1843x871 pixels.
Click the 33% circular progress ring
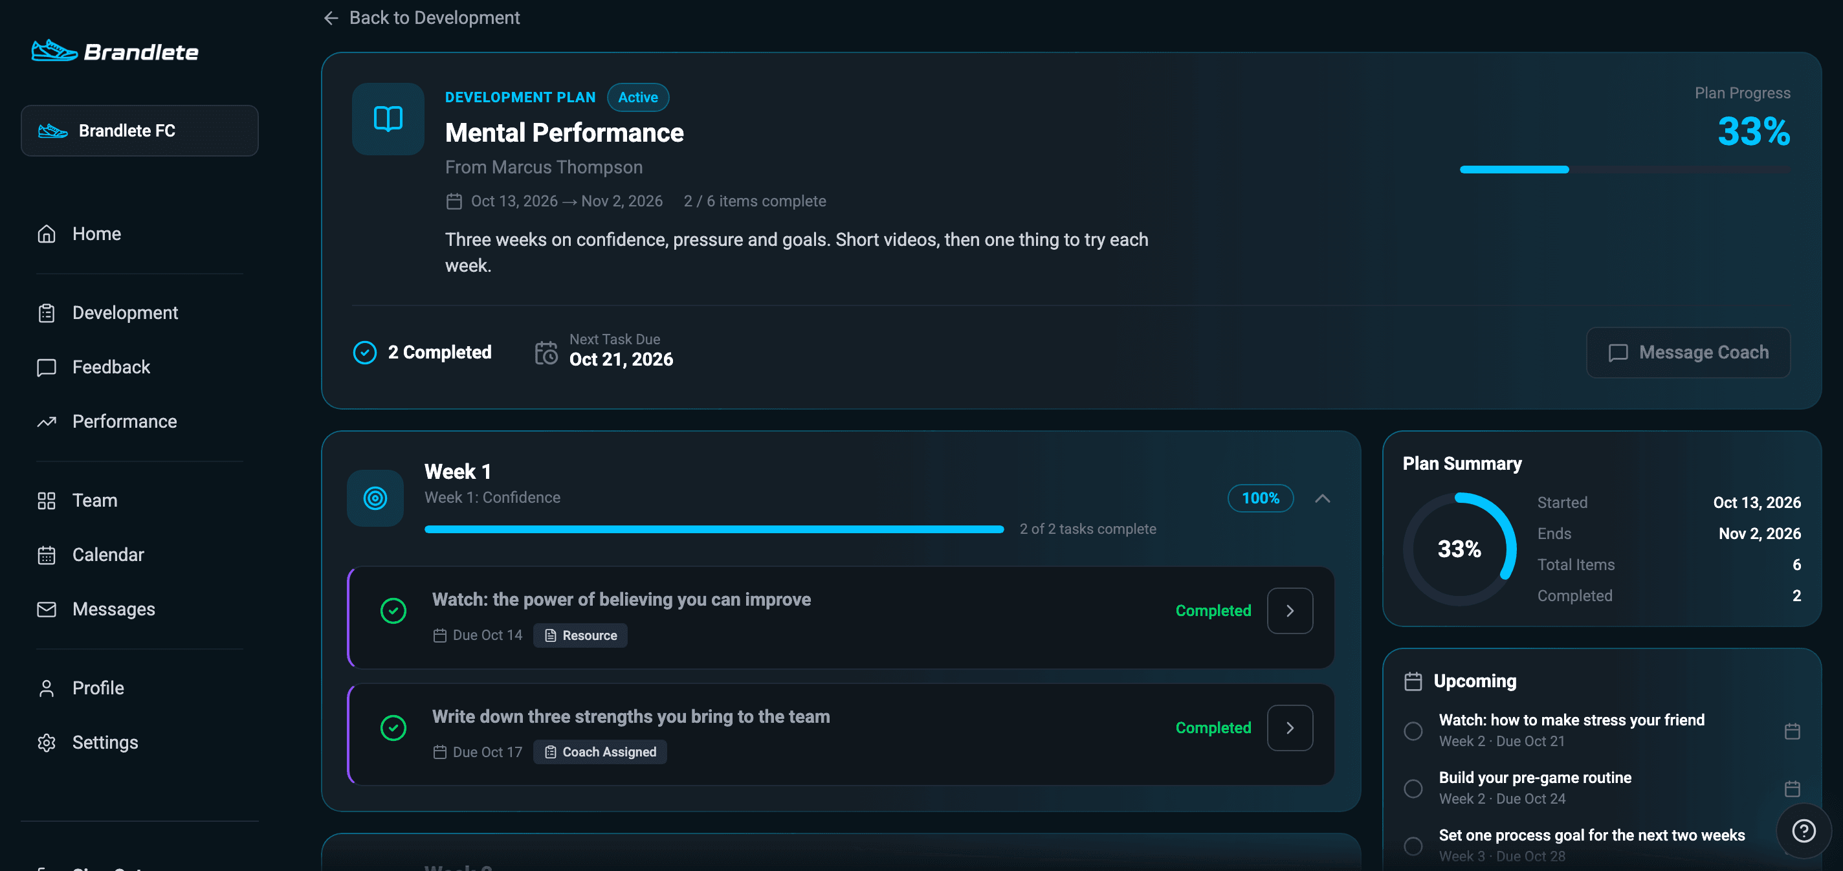pos(1459,549)
